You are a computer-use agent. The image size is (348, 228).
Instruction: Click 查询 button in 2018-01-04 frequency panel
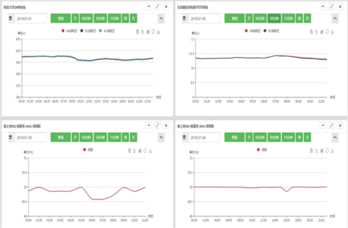(235, 137)
